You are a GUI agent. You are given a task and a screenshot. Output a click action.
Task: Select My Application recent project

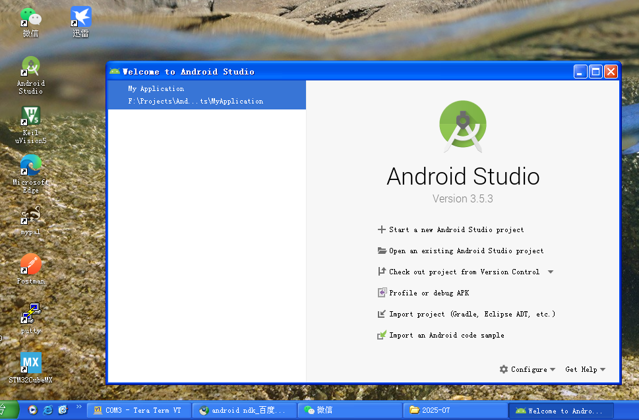click(207, 94)
